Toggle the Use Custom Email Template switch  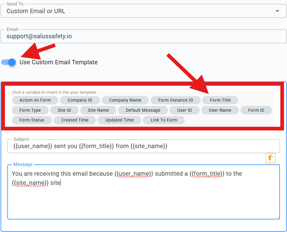pyautogui.click(x=9, y=62)
